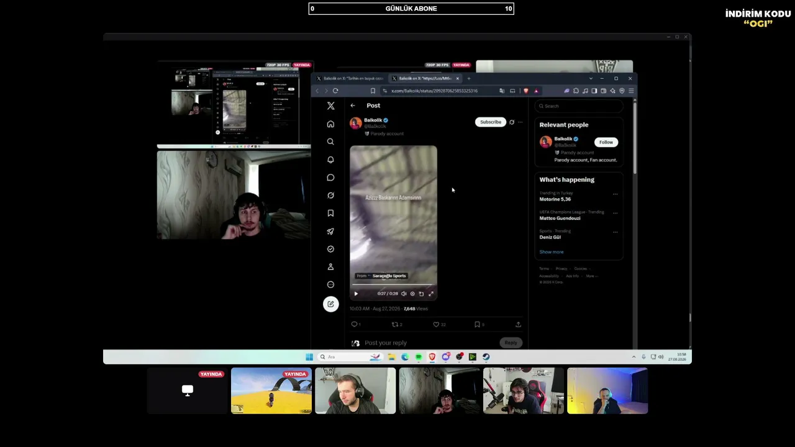Open Profile icon in the X sidebar
The height and width of the screenshot is (447, 795).
pyautogui.click(x=330, y=266)
